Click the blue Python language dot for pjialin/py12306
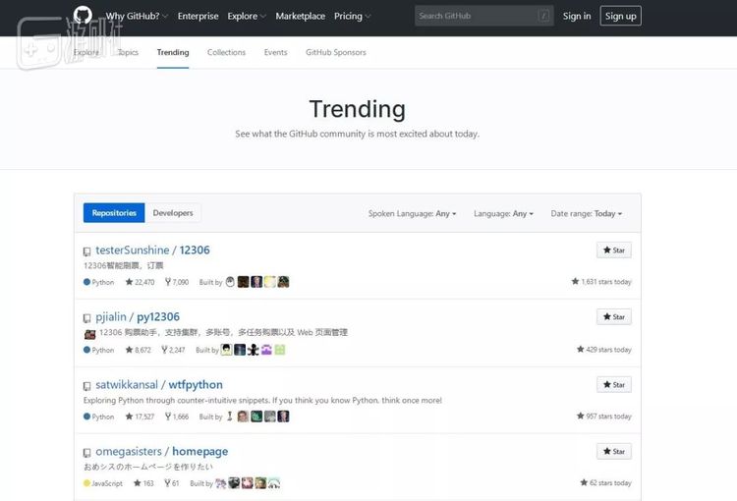 click(87, 350)
